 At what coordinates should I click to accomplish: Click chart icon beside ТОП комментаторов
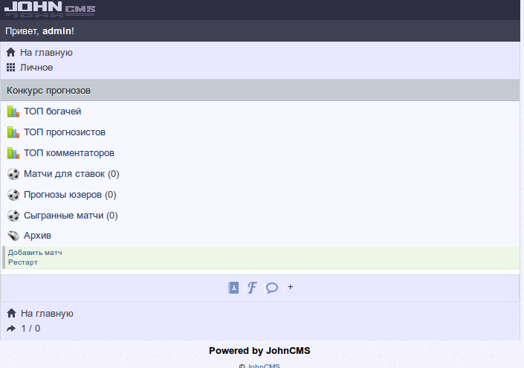pos(13,153)
